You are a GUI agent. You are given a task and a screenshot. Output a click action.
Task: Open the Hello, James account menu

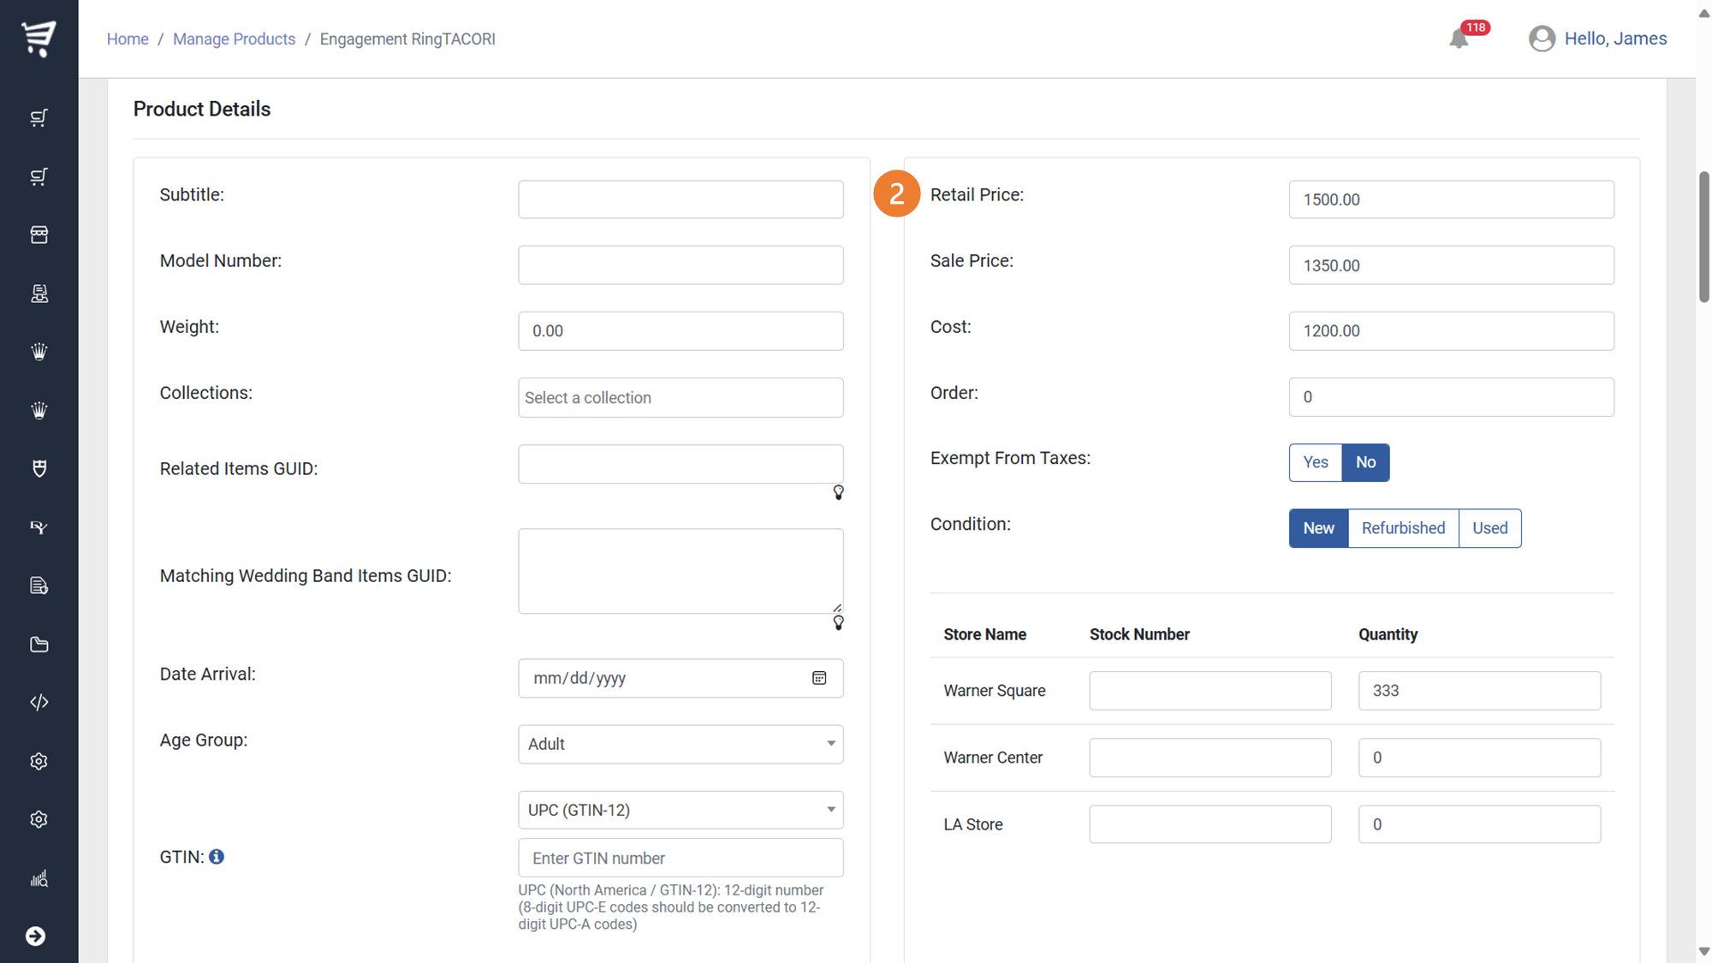1615,39
